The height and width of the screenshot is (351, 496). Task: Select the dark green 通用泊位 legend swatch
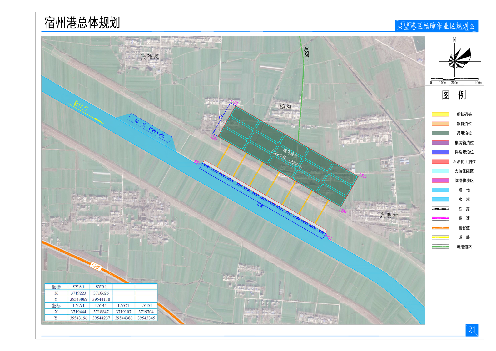pyautogui.click(x=440, y=133)
